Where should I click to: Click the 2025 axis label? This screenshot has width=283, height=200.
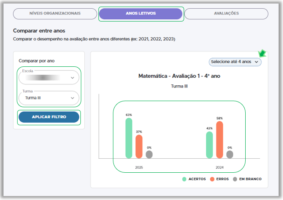(x=139, y=167)
